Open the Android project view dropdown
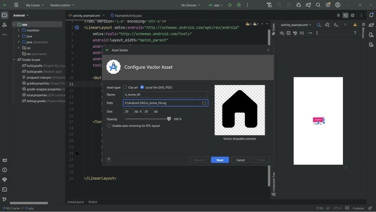The height and width of the screenshot is (212, 376). 21,15
